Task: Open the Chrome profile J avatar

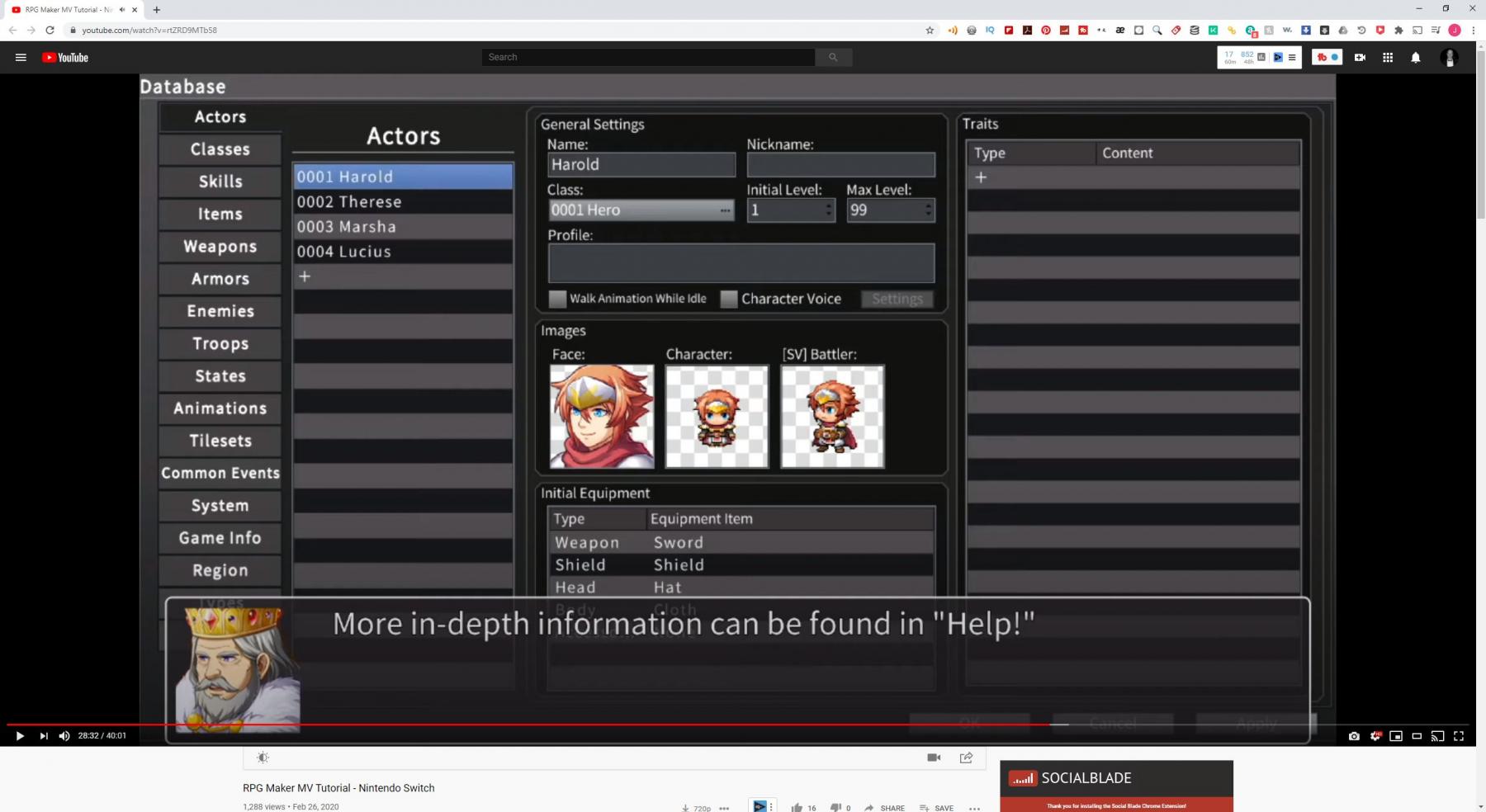Action: coord(1455,30)
